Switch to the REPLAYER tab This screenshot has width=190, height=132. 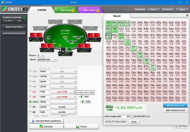click(66, 10)
